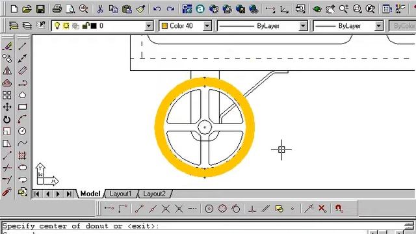Select the Erase tool
This screenshot has width=416, height=234.
[7, 46]
